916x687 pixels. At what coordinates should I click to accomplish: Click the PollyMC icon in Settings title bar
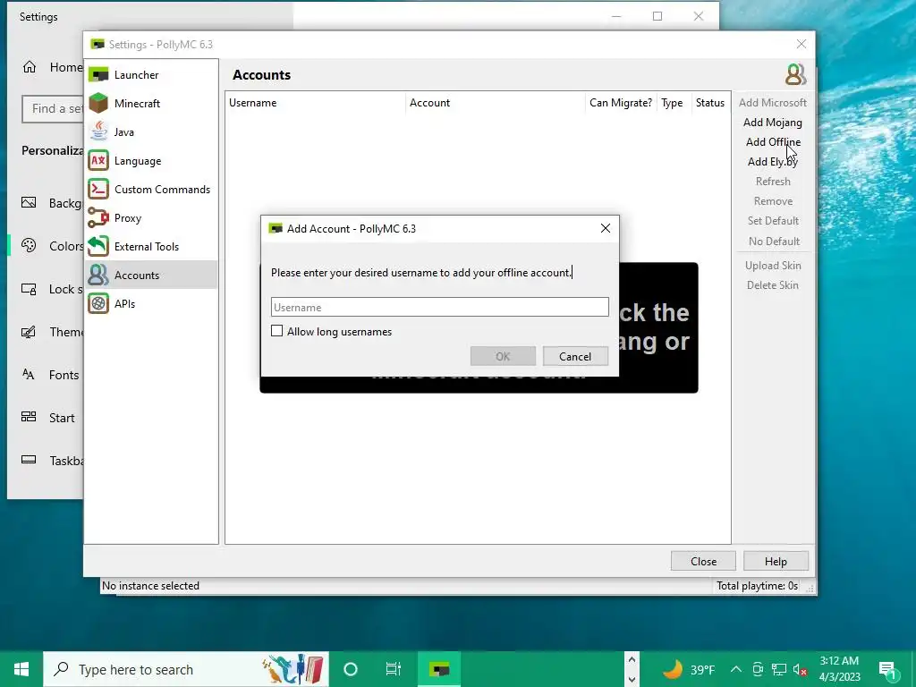(x=98, y=45)
